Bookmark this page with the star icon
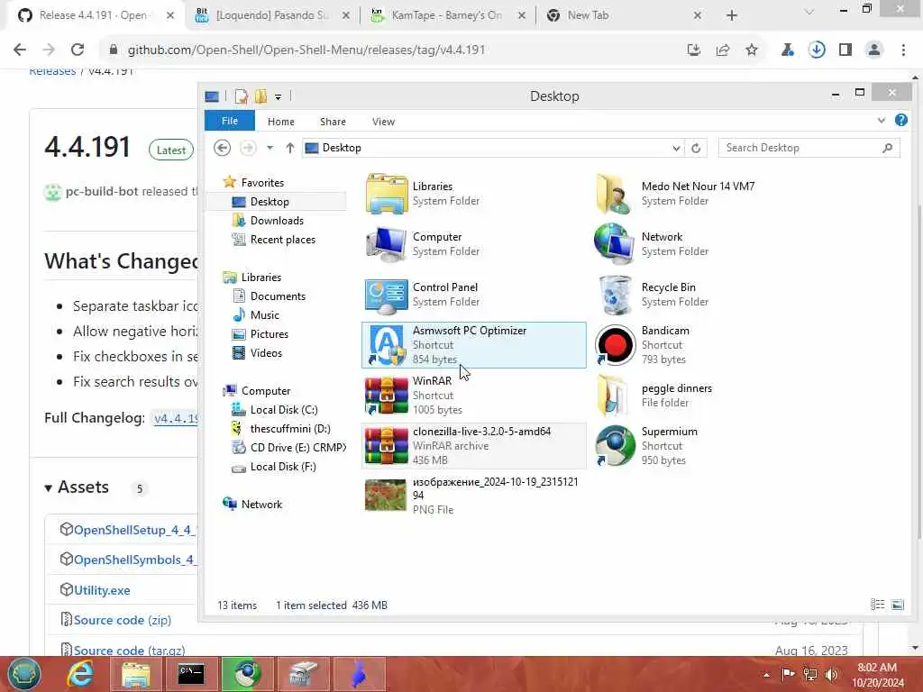 coord(752,50)
